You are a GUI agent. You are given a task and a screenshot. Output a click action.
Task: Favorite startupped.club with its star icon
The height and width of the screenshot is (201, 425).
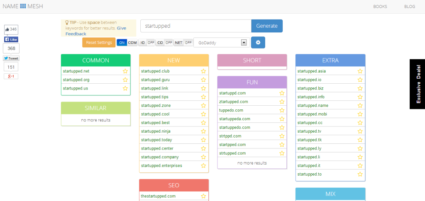click(203, 71)
